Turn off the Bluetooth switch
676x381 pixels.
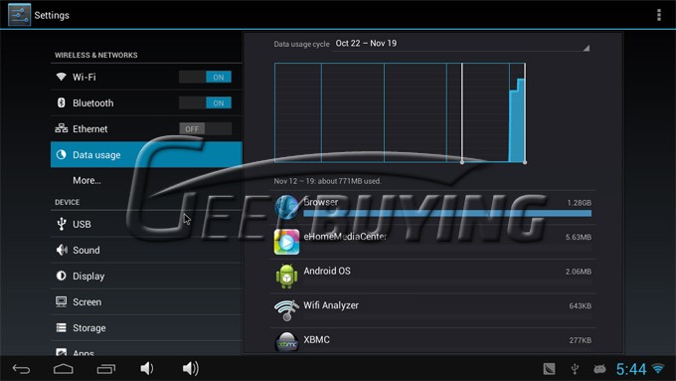(205, 102)
